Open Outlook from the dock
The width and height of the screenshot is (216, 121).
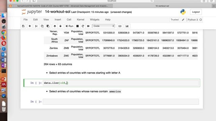click(x=4, y=54)
